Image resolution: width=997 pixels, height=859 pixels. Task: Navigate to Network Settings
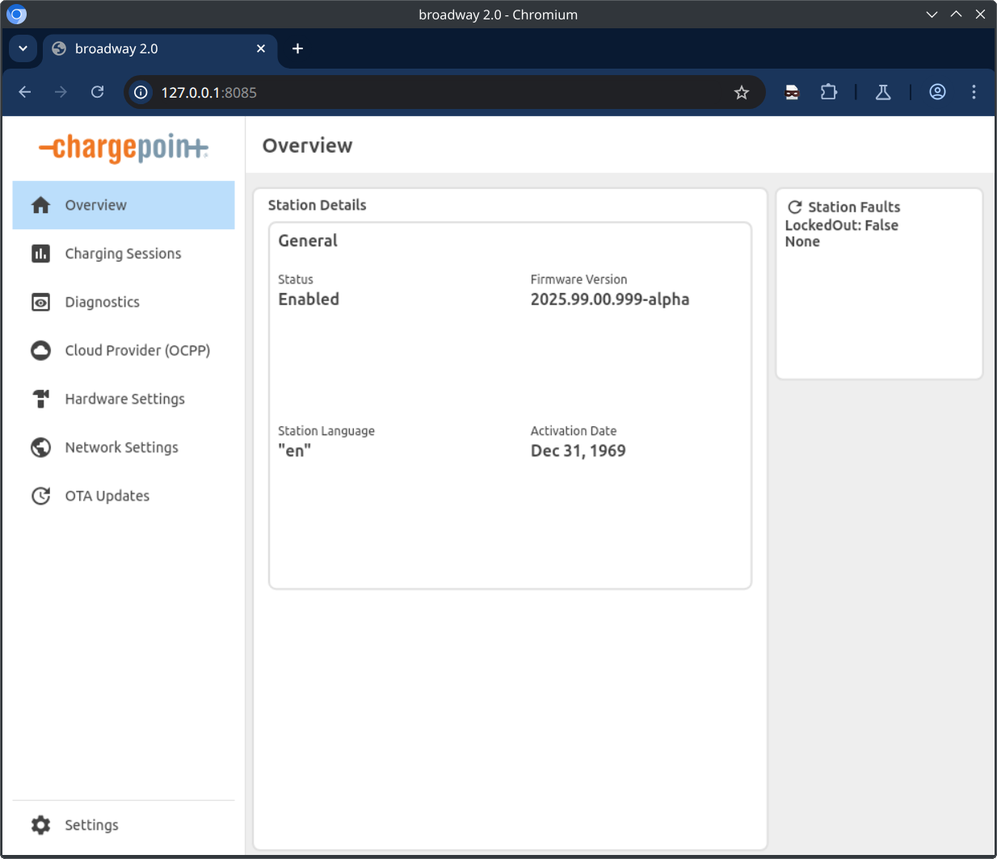click(124, 447)
